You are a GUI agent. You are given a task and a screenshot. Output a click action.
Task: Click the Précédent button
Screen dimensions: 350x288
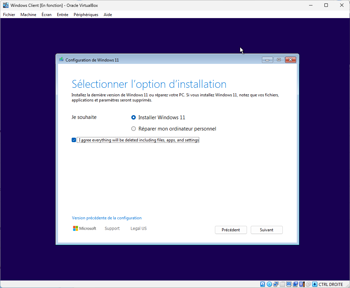pyautogui.click(x=231, y=230)
